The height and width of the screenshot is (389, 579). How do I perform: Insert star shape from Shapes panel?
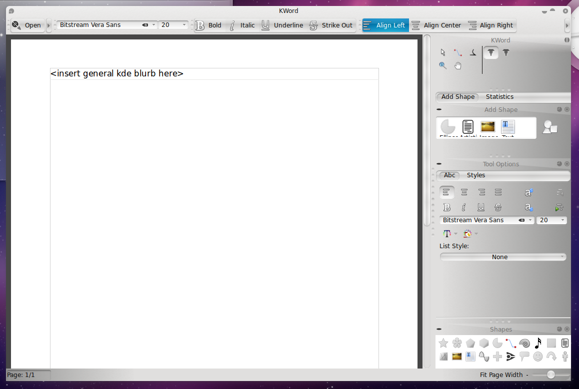pos(443,343)
